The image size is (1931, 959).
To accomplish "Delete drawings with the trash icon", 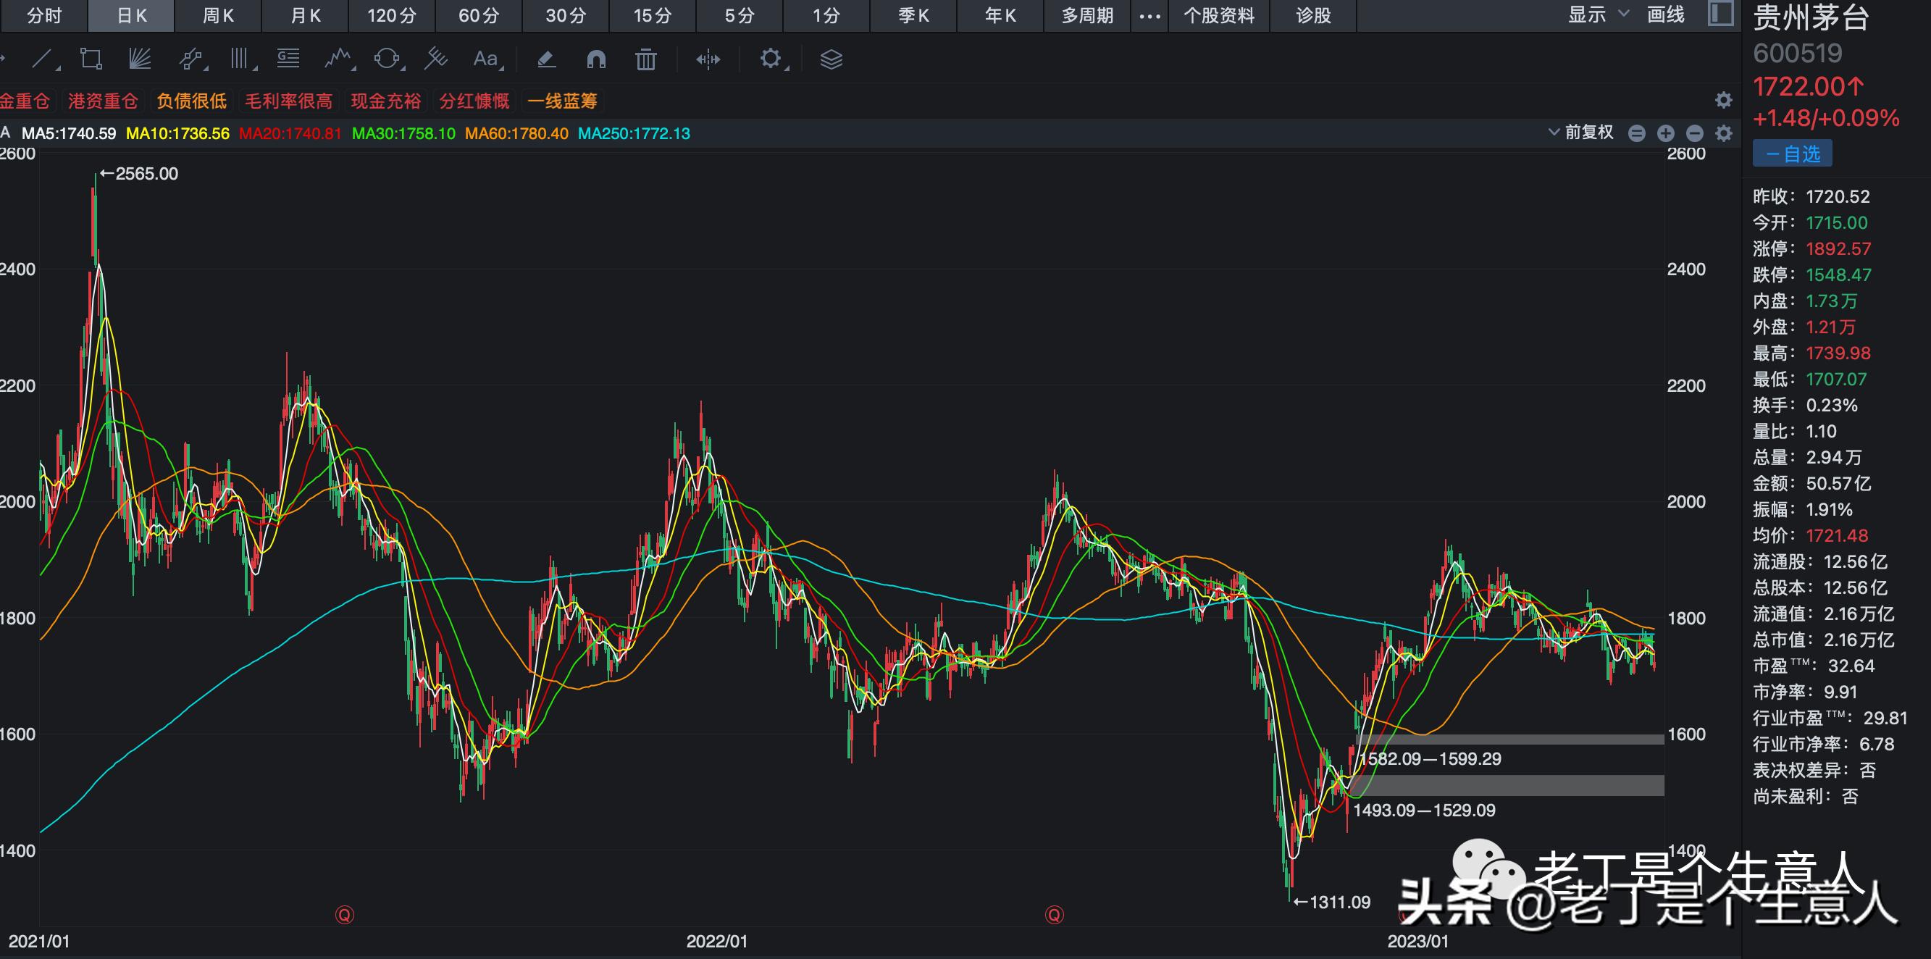I will 645,59.
